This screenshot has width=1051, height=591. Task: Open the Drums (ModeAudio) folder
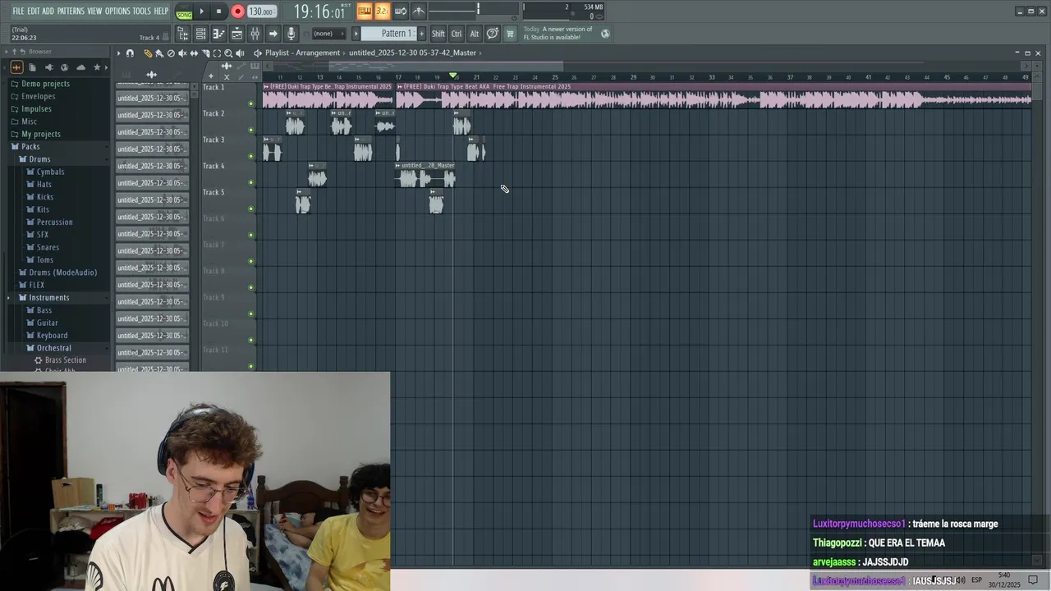point(62,273)
